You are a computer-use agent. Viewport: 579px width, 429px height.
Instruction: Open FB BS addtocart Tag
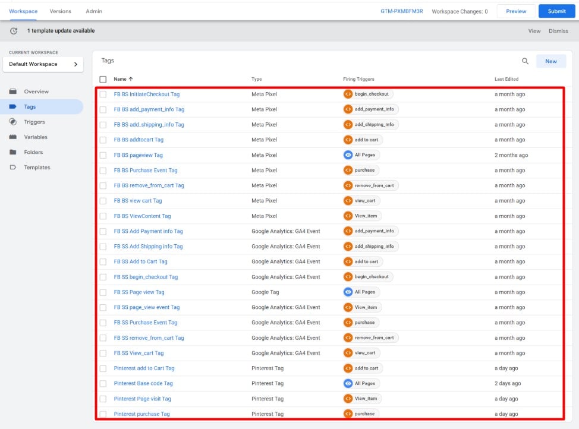pyautogui.click(x=139, y=140)
